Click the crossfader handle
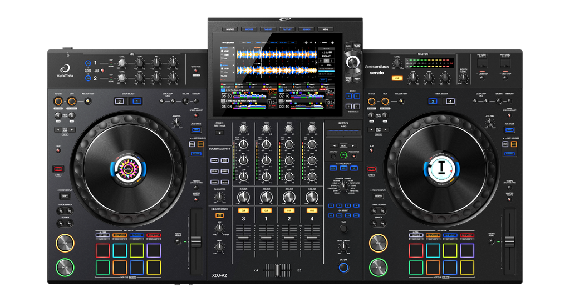 tap(278, 270)
